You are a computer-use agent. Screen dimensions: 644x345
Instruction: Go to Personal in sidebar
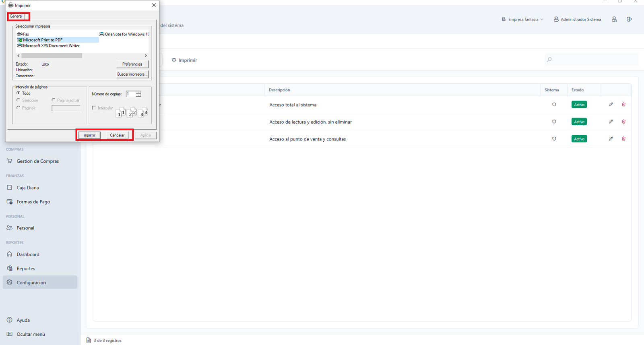[25, 228]
